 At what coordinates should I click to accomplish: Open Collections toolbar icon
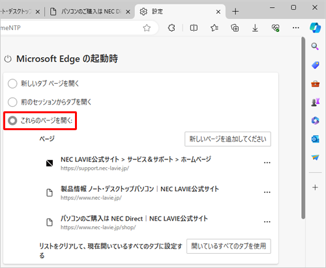[x=235, y=28]
